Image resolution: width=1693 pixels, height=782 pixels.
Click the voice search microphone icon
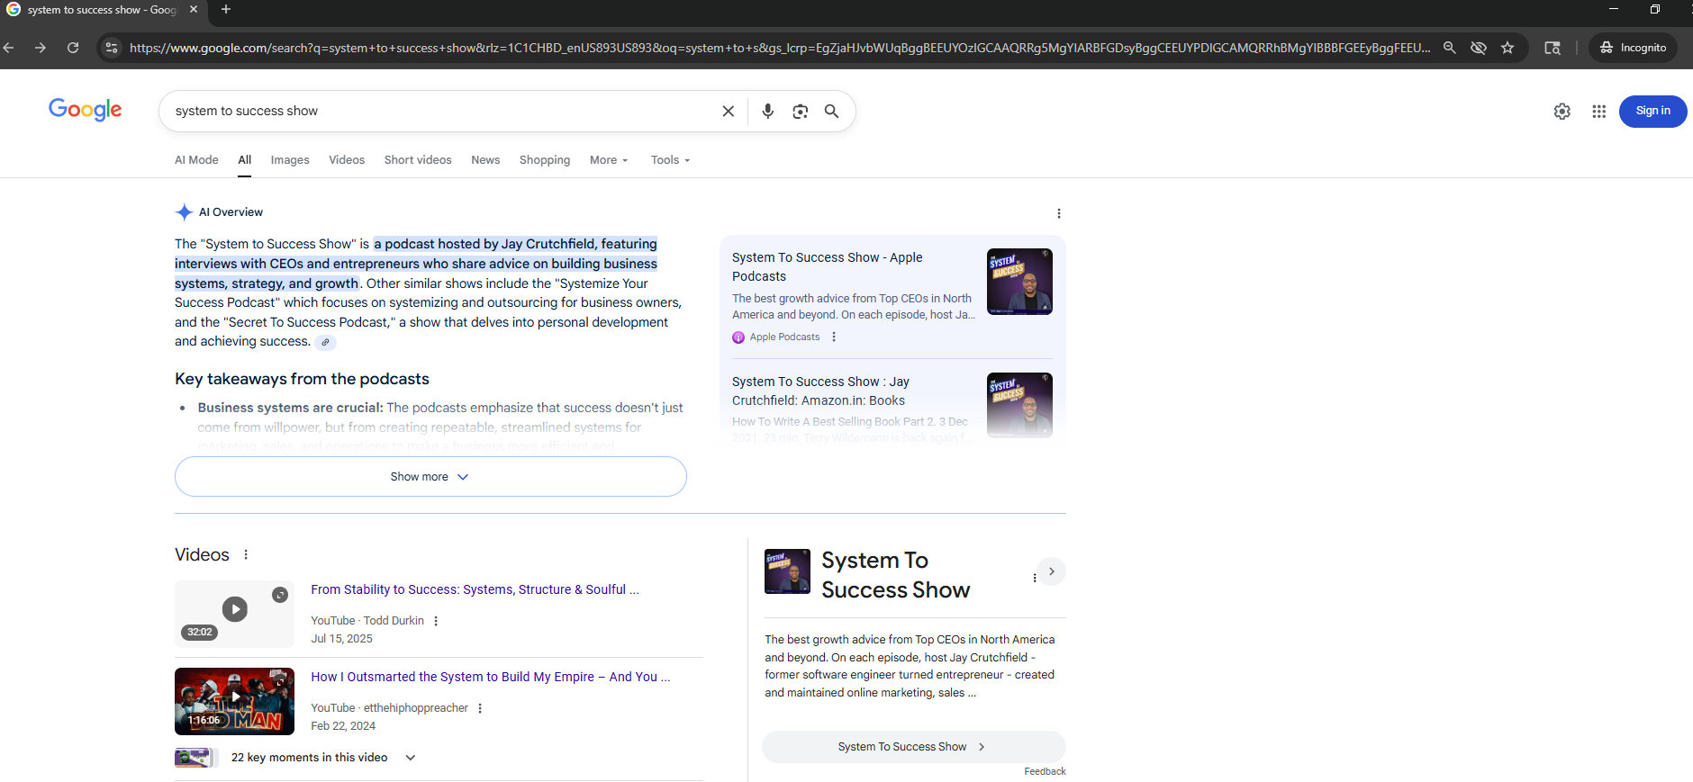click(767, 111)
